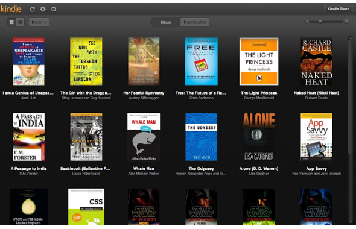Open the Alone by Lisa Gardner cover
The image size is (356, 229).
pos(259,137)
